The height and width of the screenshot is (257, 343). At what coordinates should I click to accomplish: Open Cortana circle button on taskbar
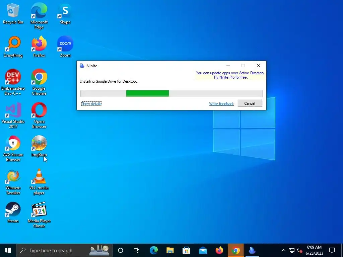coord(121,250)
